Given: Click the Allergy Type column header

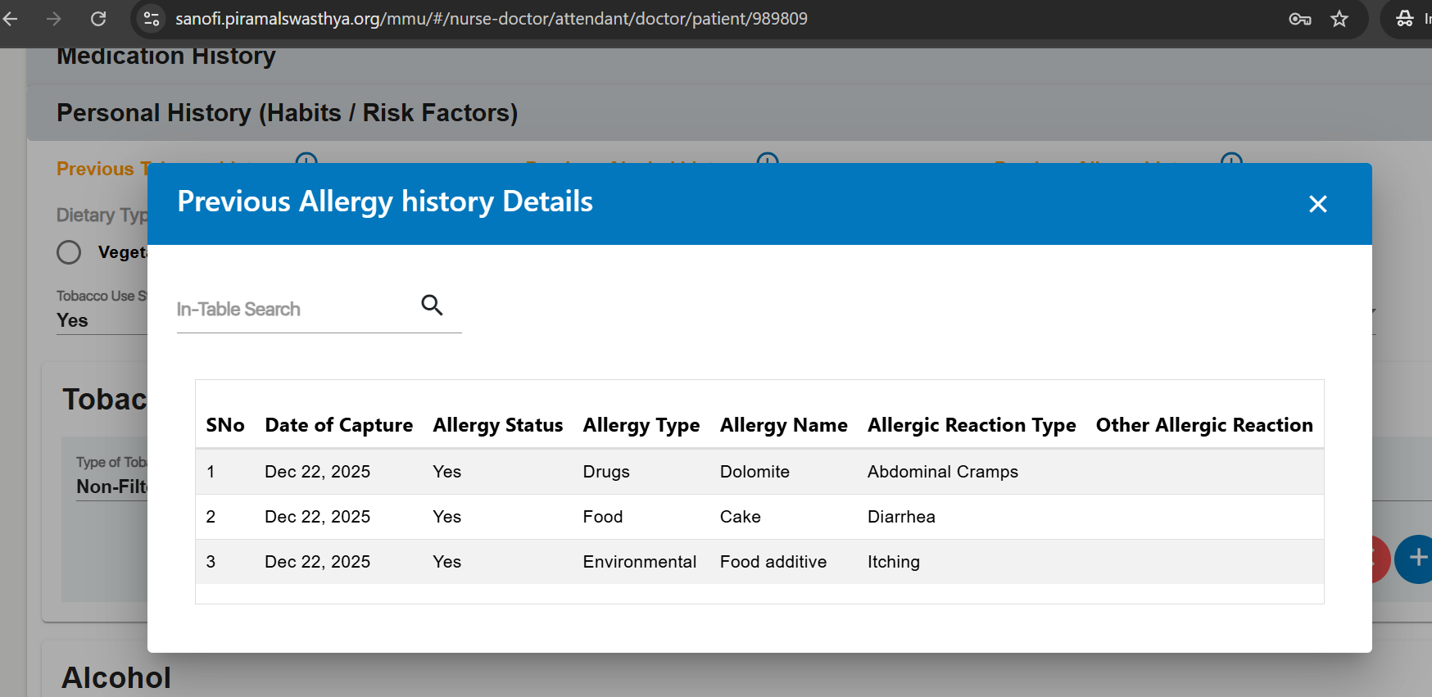Looking at the screenshot, I should 641,425.
